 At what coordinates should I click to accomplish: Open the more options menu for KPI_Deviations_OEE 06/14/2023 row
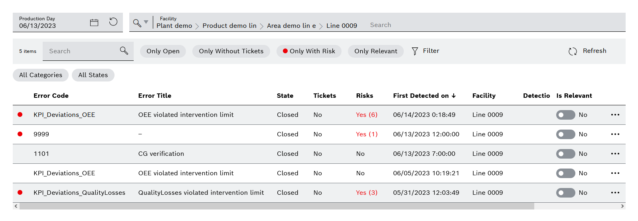pos(615,115)
